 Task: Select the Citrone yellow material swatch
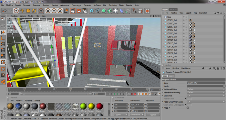(x=91, y=107)
